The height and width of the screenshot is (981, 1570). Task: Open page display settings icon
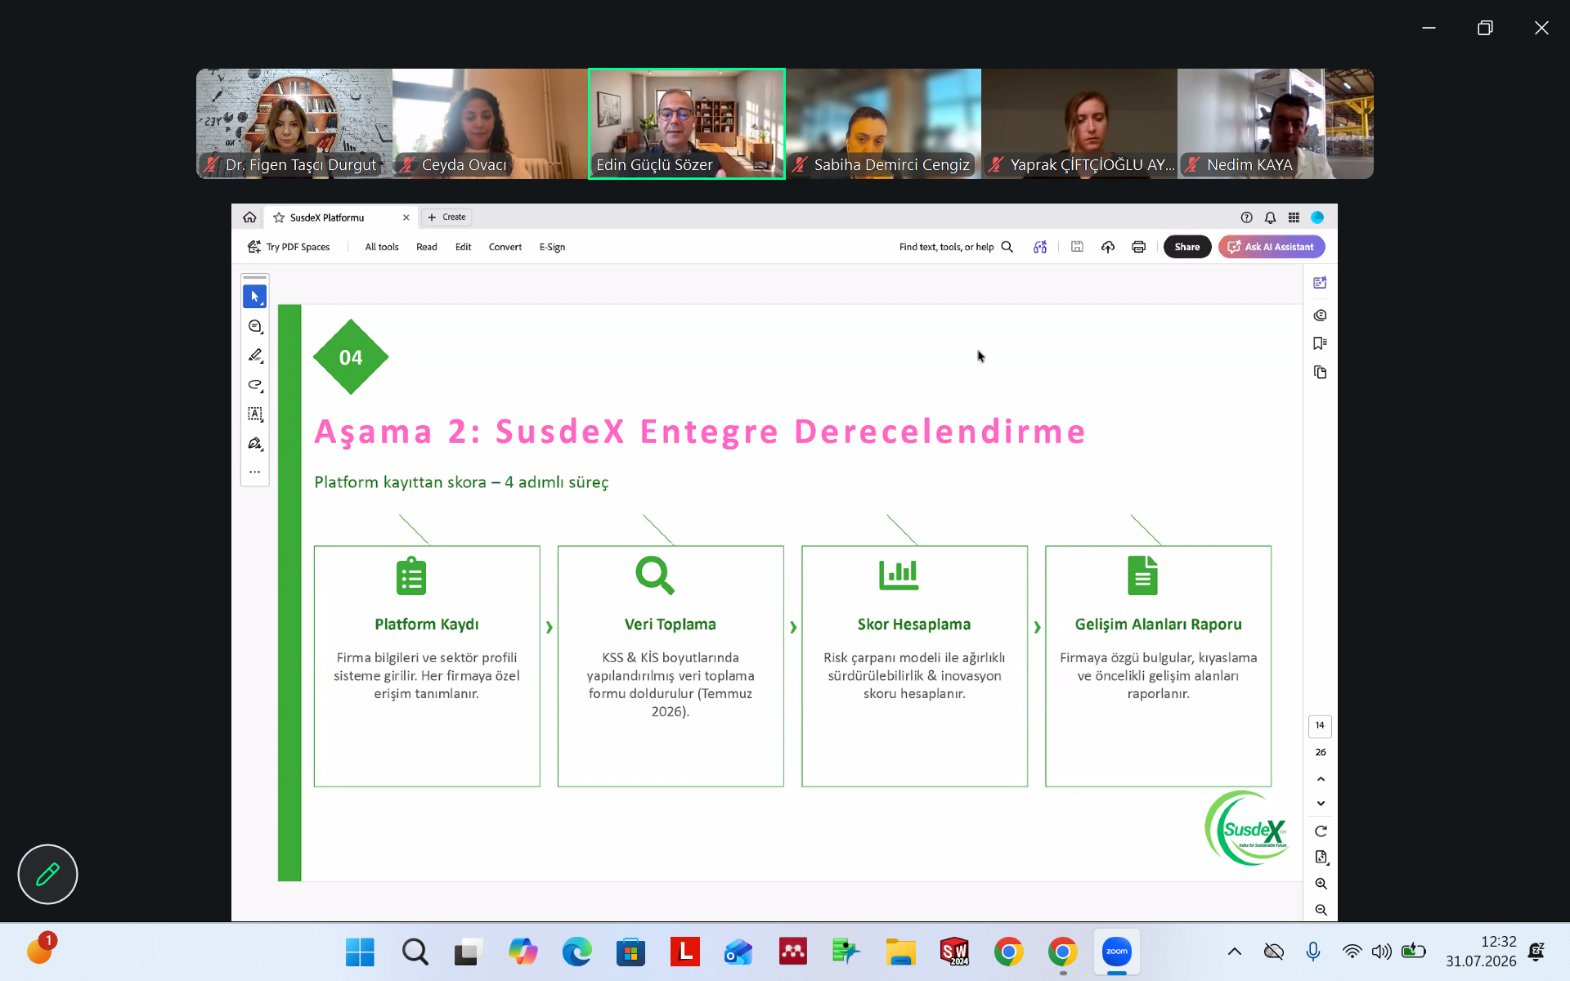[1321, 858]
